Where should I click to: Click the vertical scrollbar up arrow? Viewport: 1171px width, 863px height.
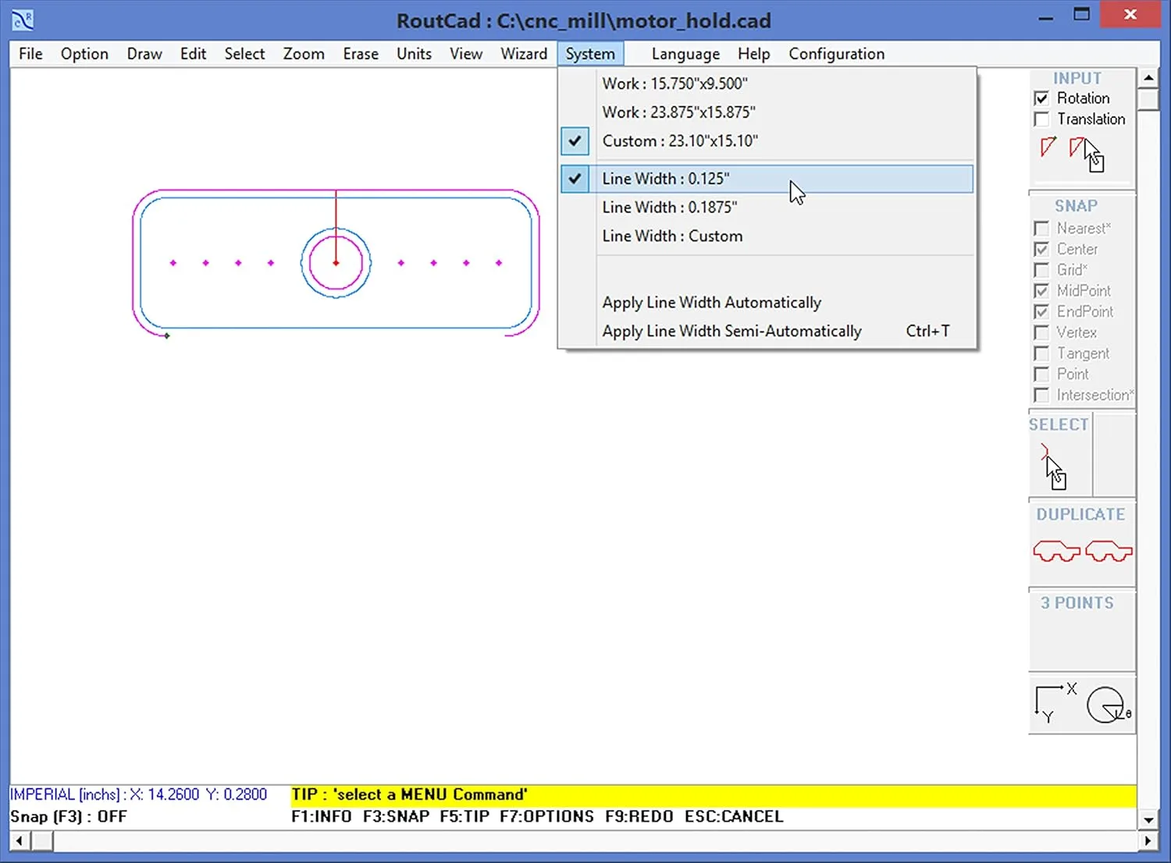[x=1148, y=76]
